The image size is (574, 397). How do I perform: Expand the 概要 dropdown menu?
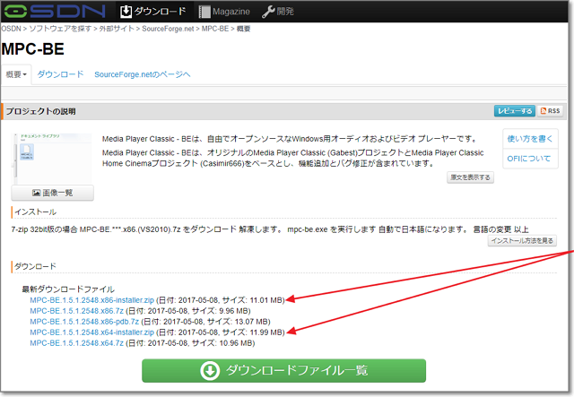tap(16, 74)
